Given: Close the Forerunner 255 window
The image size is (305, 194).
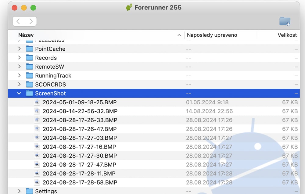Looking at the screenshot, I should [x=15, y=8].
